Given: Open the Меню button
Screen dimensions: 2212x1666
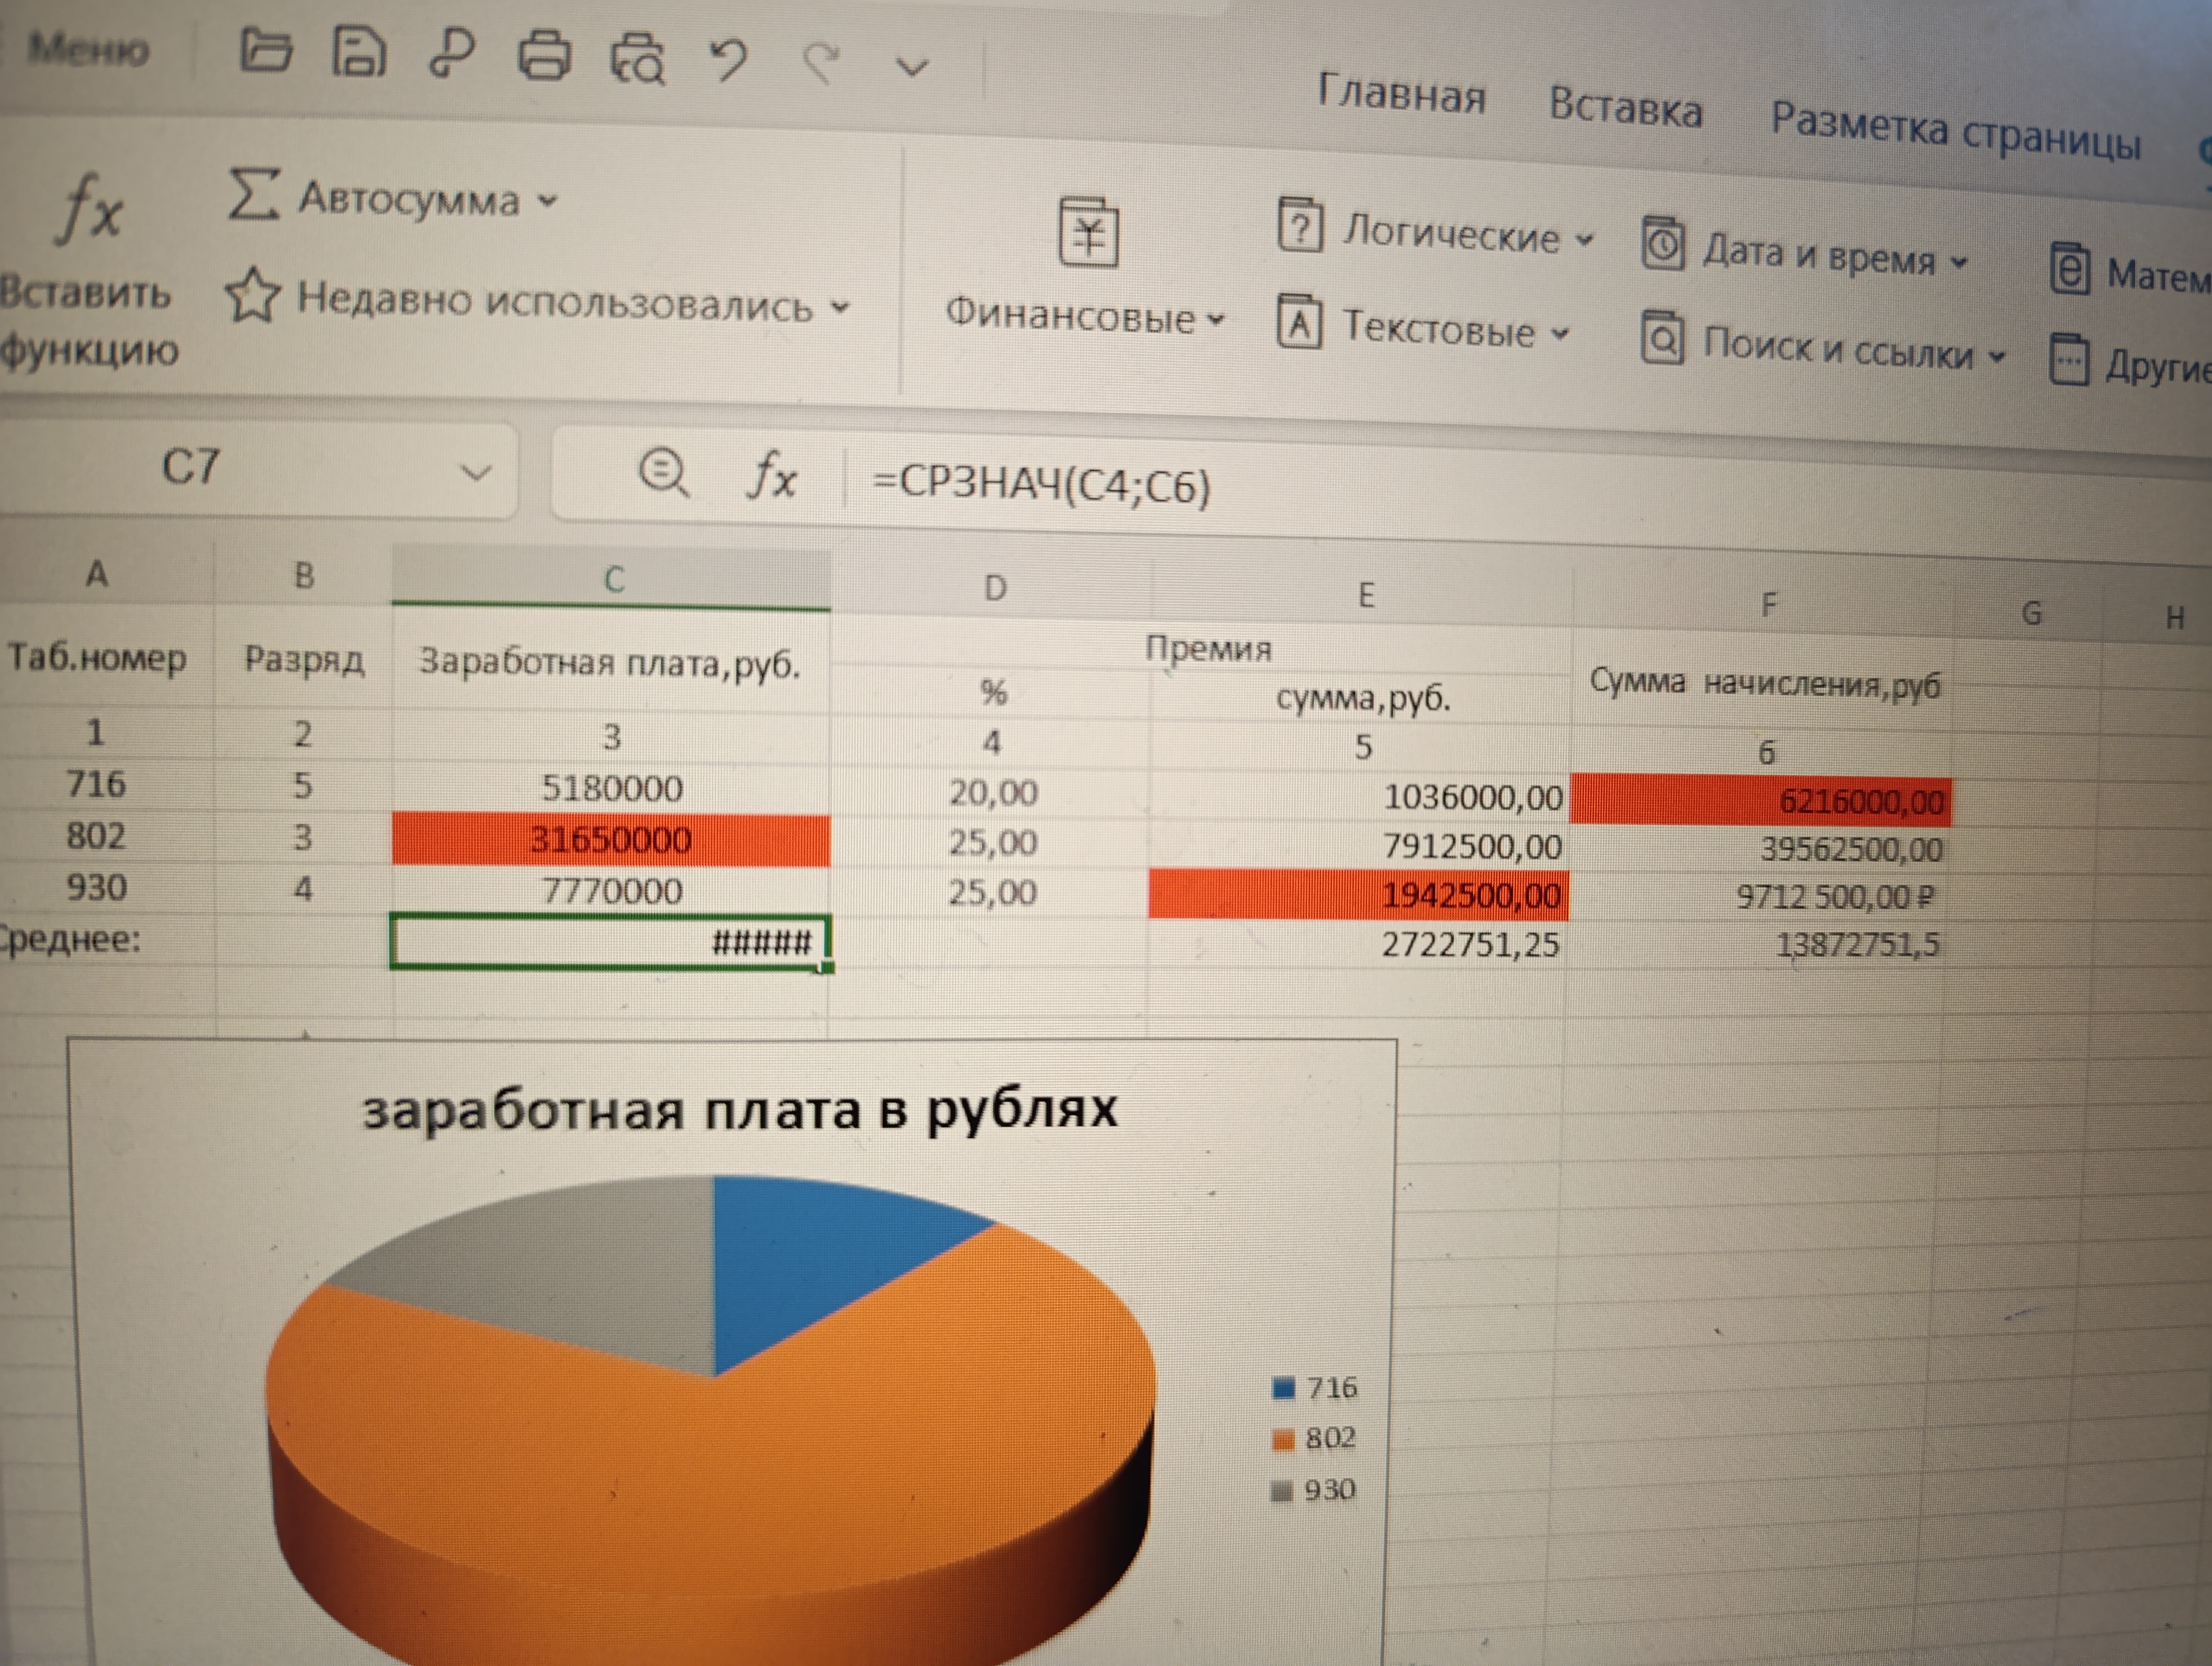Looking at the screenshot, I should pyautogui.click(x=88, y=49).
